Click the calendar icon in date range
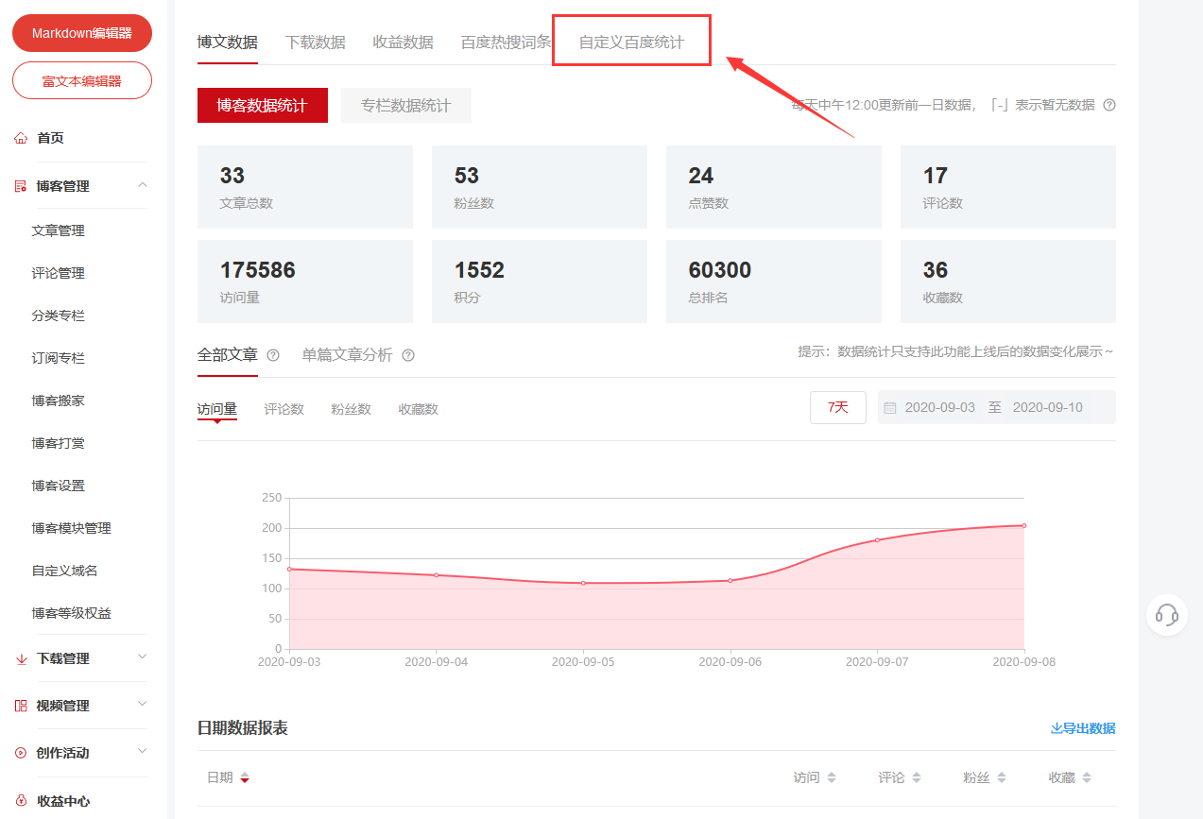Image resolution: width=1203 pixels, height=819 pixels. tap(890, 408)
